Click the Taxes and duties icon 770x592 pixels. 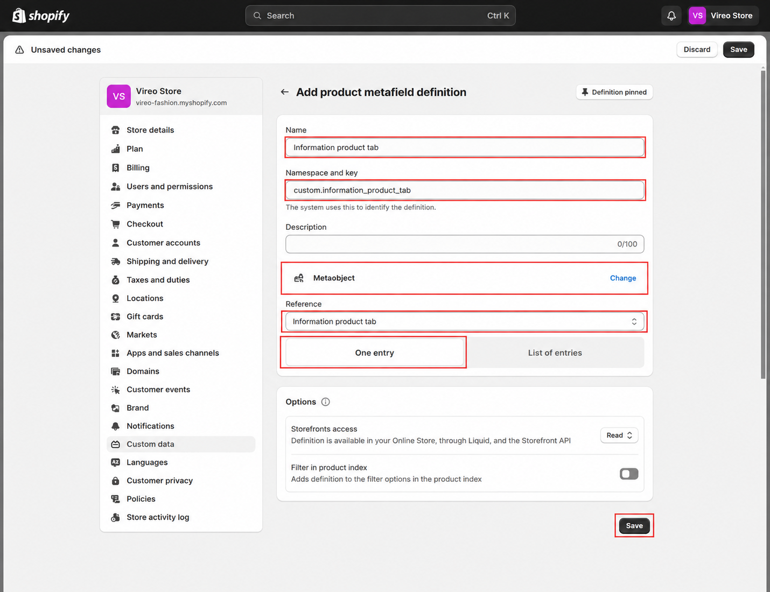click(x=115, y=280)
